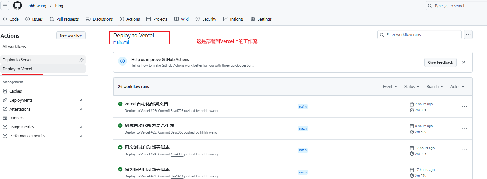487x179 pixels.
Task: Open kebab menu for run #25
Action: (x=465, y=128)
